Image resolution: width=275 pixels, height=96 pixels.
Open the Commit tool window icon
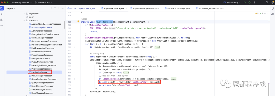[2, 14]
